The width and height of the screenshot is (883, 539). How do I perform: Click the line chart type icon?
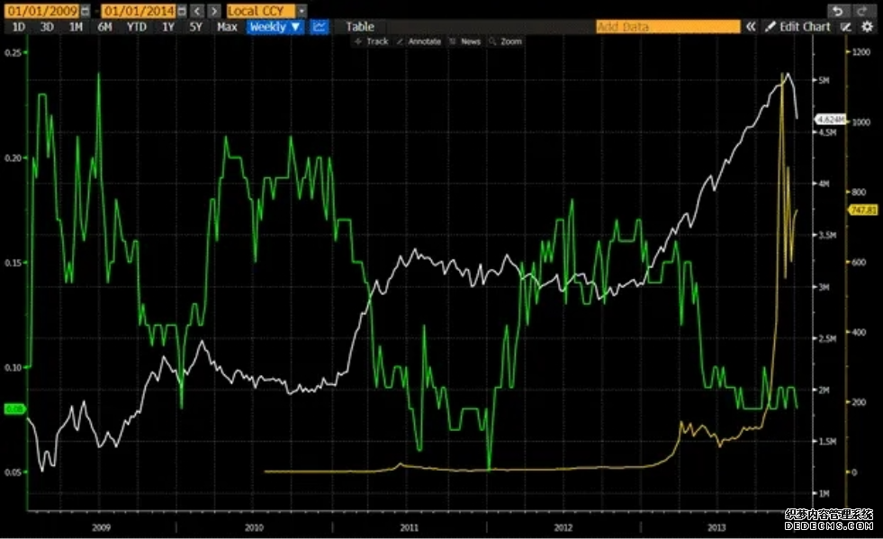coord(320,26)
